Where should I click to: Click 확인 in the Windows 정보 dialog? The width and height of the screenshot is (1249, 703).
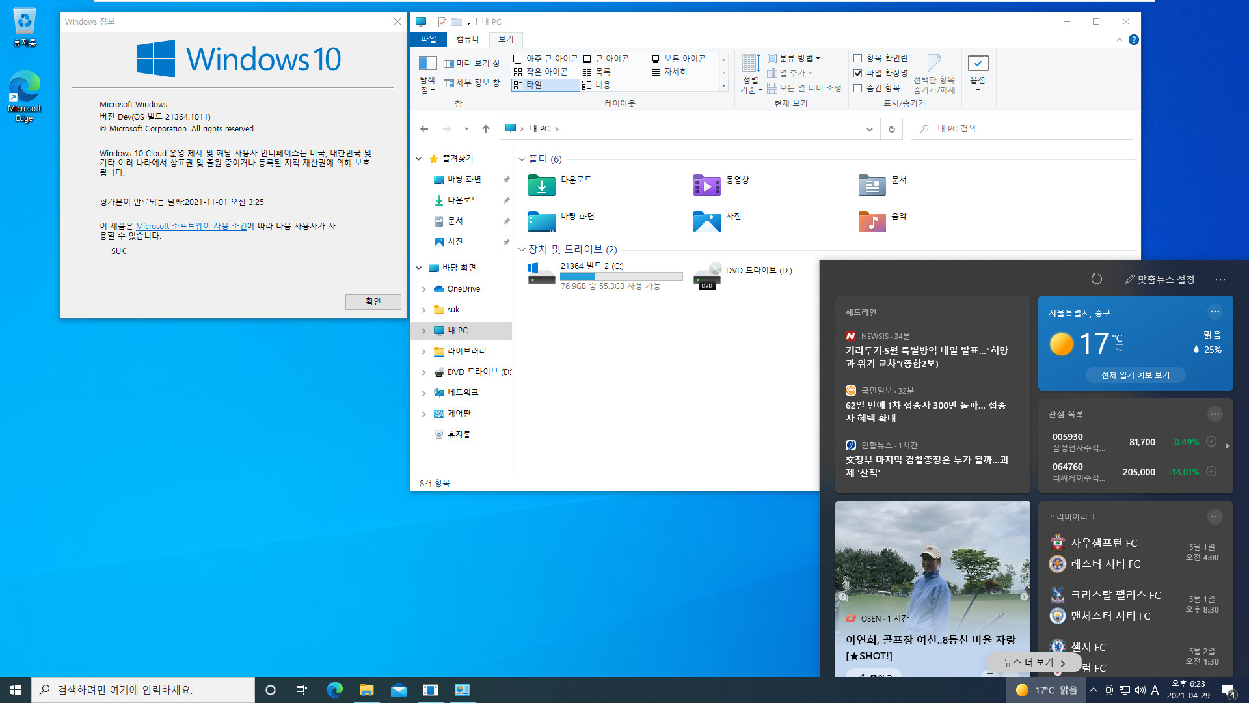[x=373, y=301]
